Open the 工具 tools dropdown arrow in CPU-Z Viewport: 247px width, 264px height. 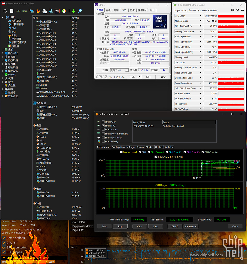[139, 77]
